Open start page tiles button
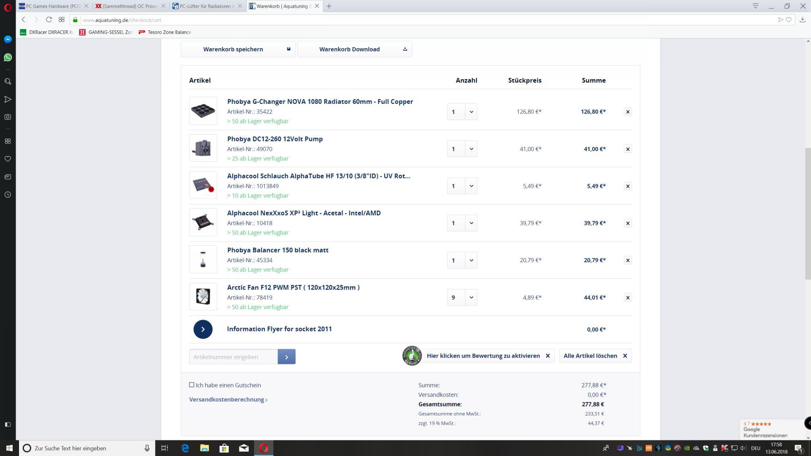 tap(62, 20)
